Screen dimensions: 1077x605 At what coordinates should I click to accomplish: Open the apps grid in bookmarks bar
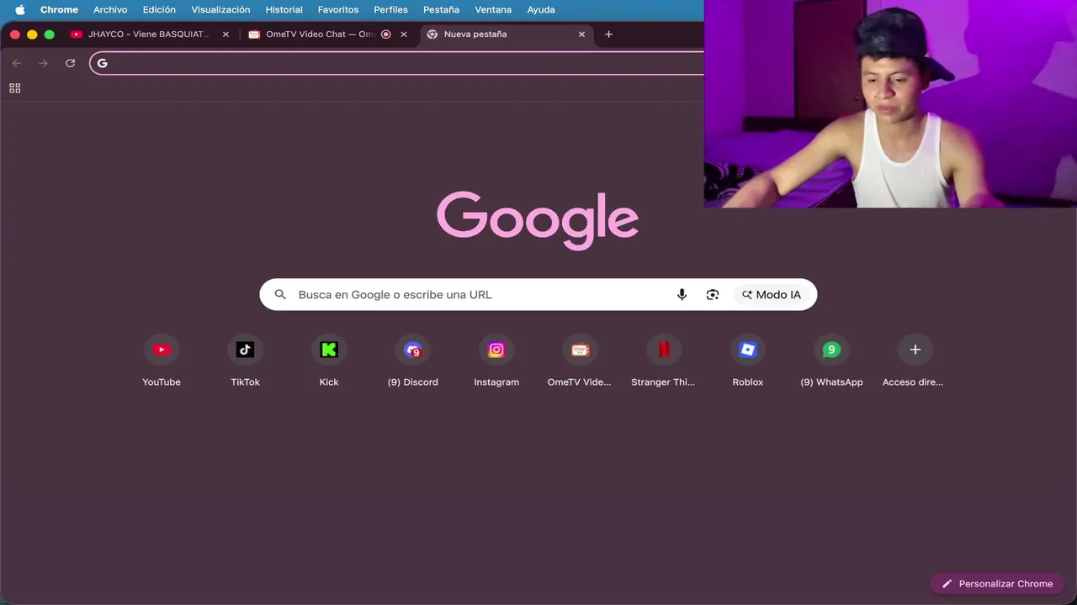pyautogui.click(x=14, y=88)
